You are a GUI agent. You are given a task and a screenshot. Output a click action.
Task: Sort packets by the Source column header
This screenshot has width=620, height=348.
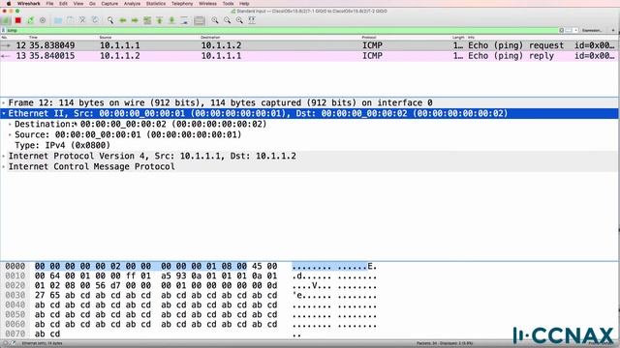tap(106, 37)
